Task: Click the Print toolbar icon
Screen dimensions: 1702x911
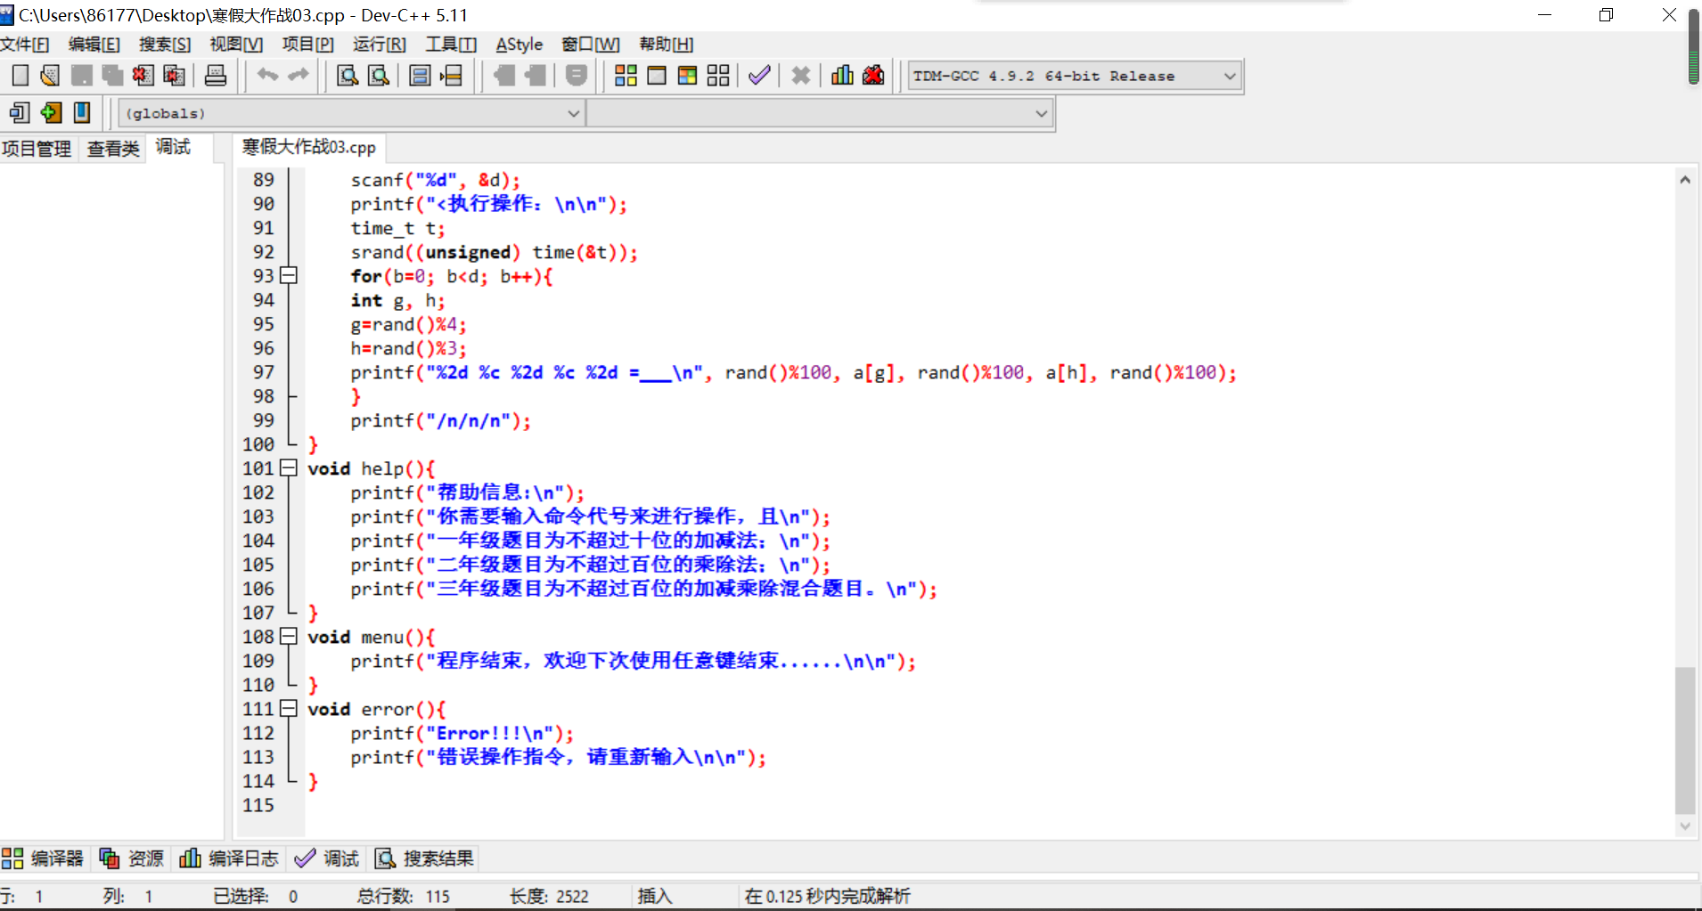Action: coord(216,76)
